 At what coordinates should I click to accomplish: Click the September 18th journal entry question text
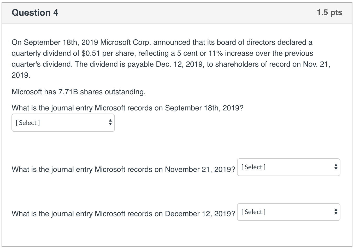(127, 108)
